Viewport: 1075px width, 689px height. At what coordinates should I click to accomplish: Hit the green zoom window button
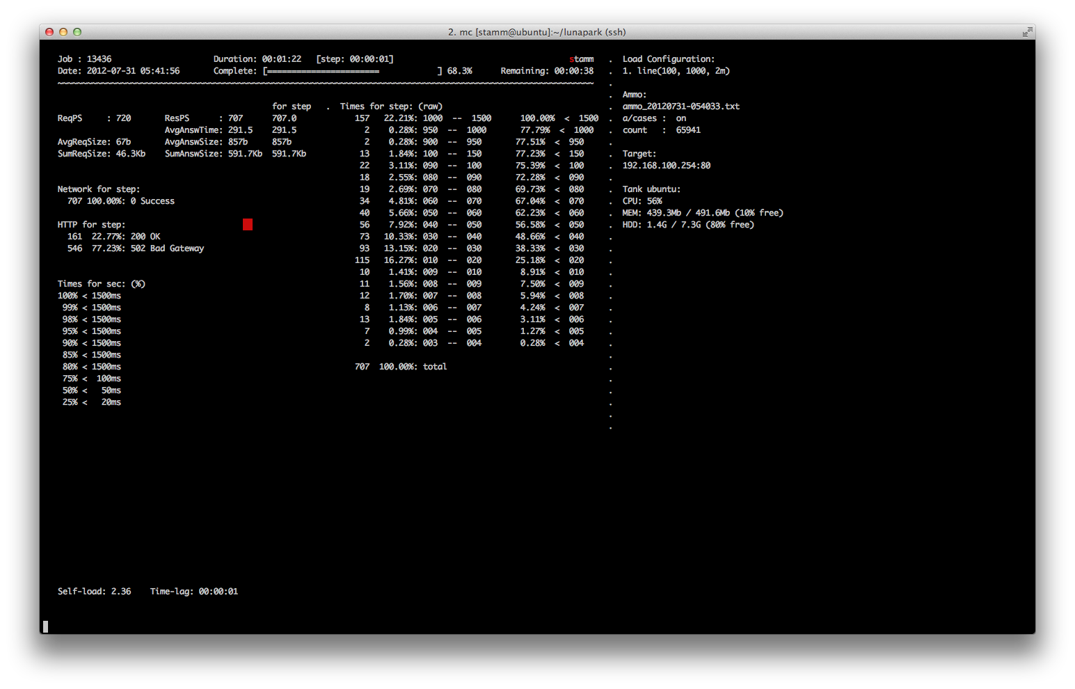pyautogui.click(x=77, y=32)
